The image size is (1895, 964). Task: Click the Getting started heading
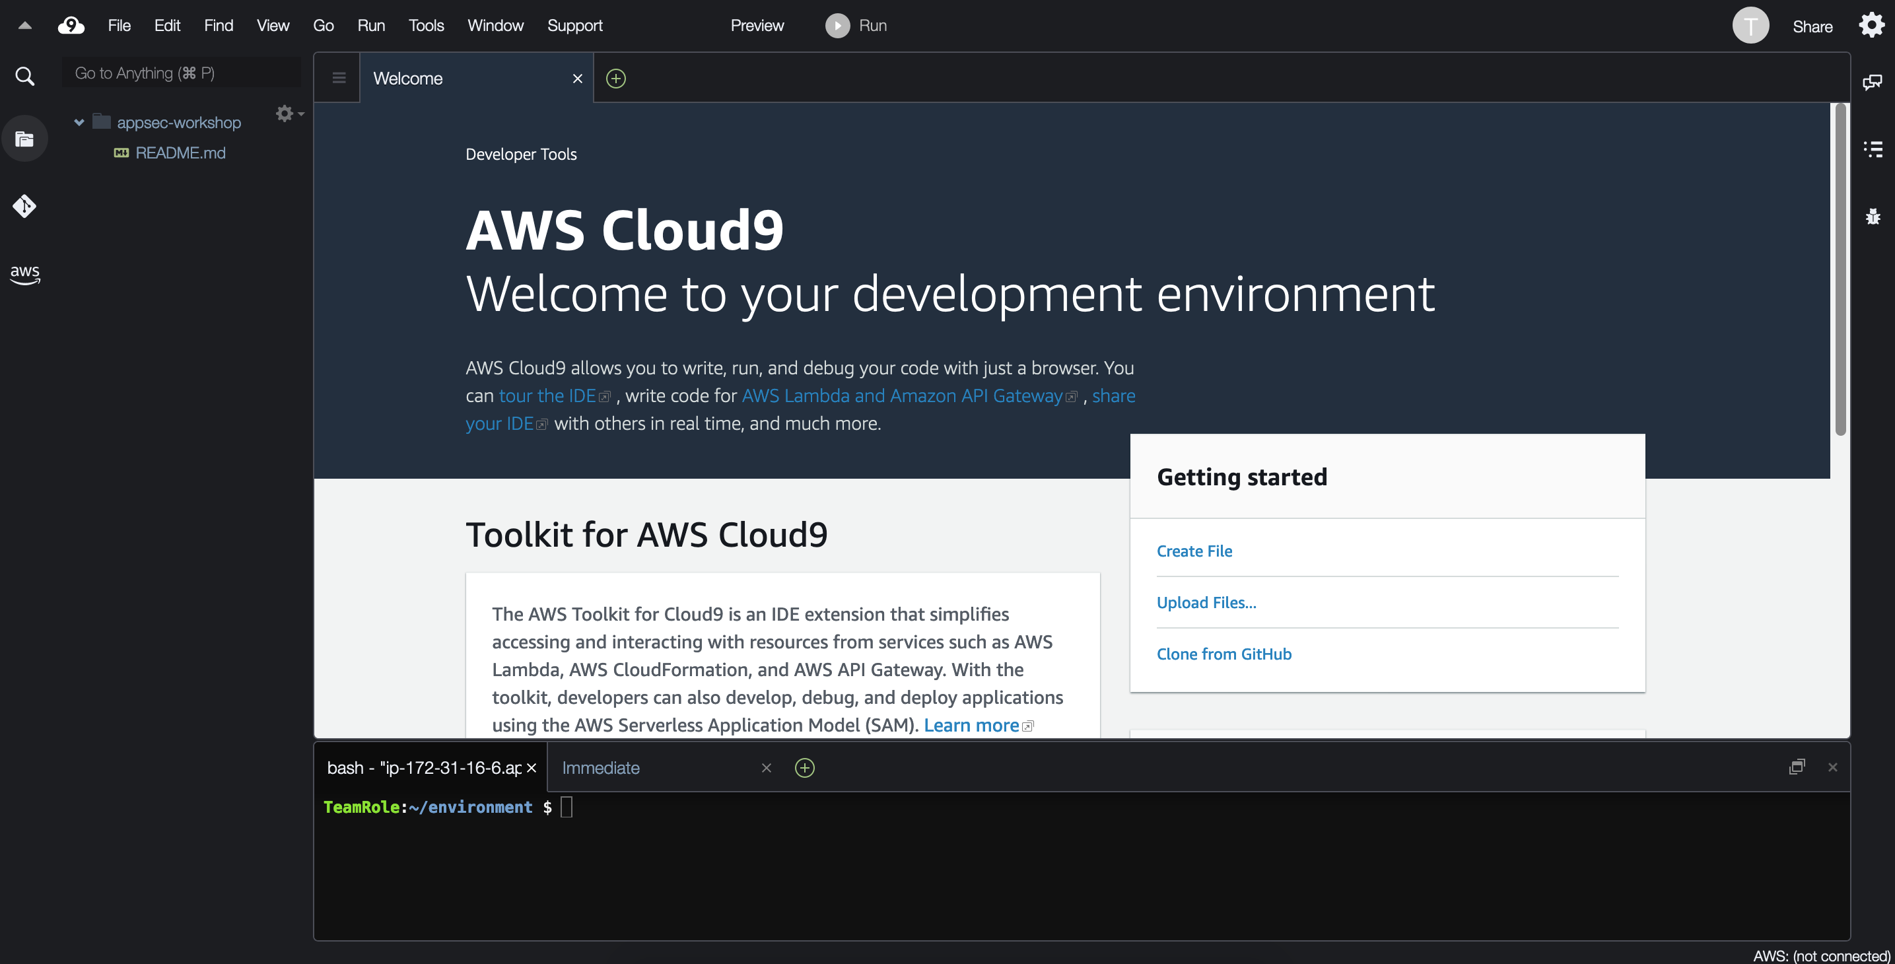pyautogui.click(x=1242, y=477)
